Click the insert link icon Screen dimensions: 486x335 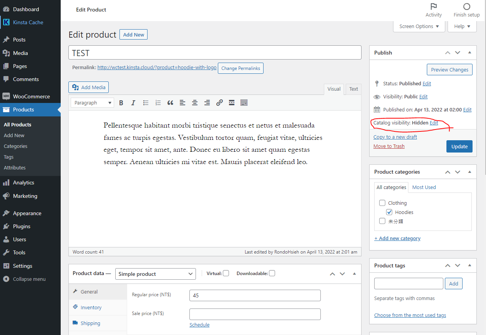coord(219,103)
